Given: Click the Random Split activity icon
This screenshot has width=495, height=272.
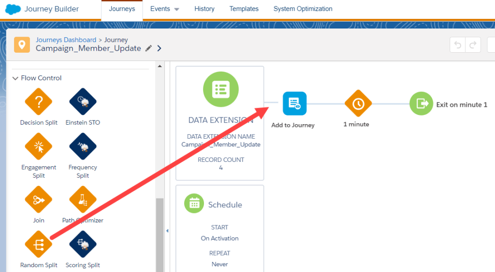Looking at the screenshot, I should click(x=39, y=244).
